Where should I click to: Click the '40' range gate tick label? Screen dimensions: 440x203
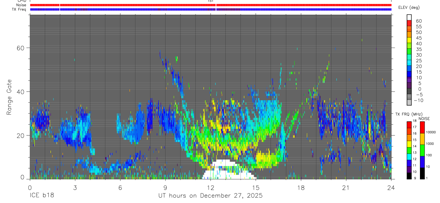pyautogui.click(x=21, y=92)
